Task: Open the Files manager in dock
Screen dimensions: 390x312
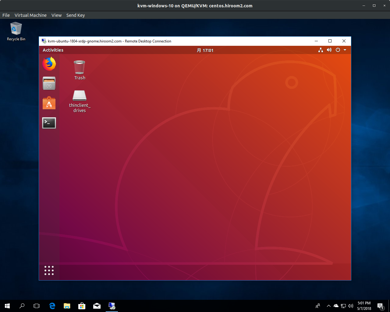Action: [49, 83]
